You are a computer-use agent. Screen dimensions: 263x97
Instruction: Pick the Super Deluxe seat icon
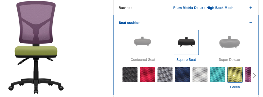229,42
